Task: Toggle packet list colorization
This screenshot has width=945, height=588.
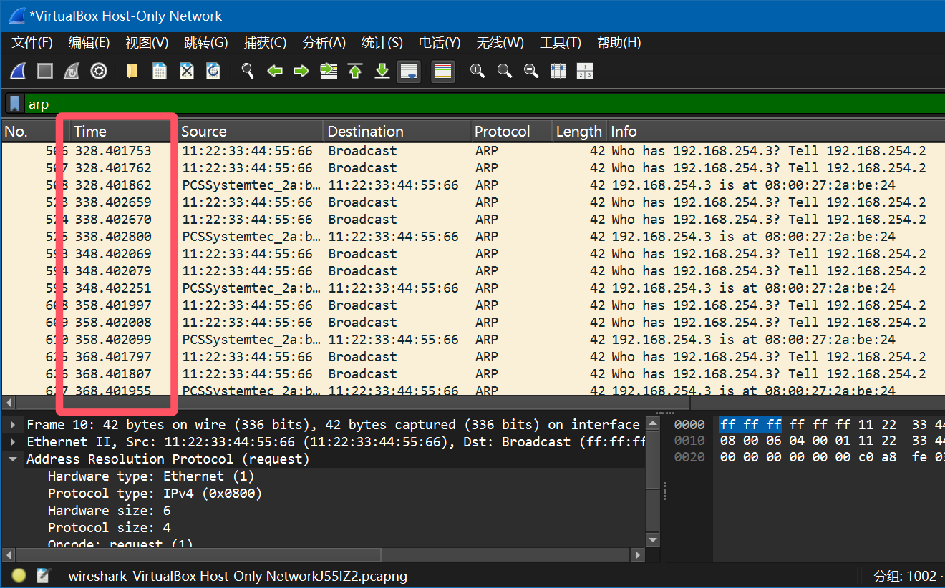Action: point(443,71)
